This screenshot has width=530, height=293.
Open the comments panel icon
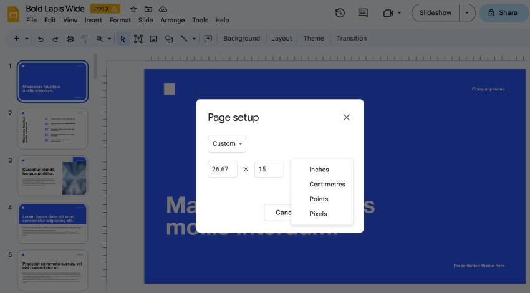click(363, 12)
